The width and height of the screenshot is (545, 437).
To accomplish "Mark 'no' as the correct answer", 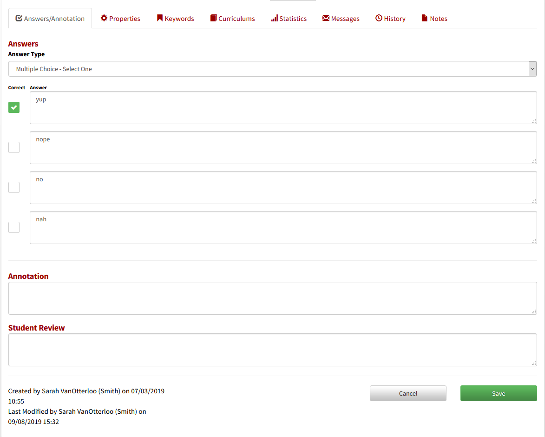I will click(x=14, y=187).
